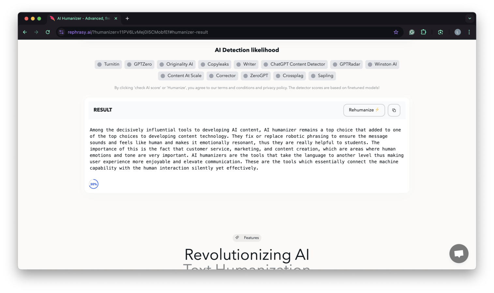
Task: Click the 30% AI score indicator
Action: 94,184
